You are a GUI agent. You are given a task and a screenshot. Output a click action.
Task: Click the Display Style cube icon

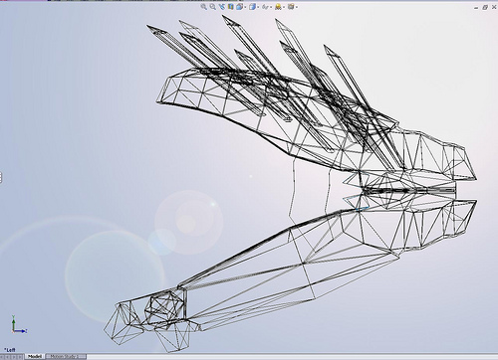(253, 7)
